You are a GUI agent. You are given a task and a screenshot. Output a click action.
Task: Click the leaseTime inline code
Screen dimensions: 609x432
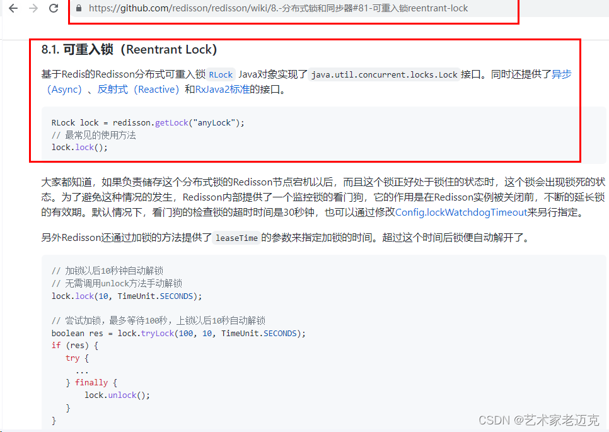(x=236, y=238)
